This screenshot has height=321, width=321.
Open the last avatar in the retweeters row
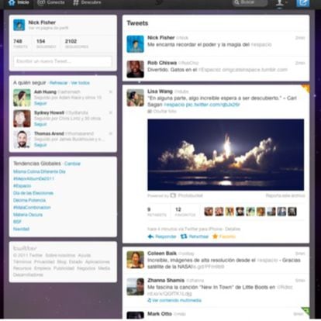tap(292, 212)
